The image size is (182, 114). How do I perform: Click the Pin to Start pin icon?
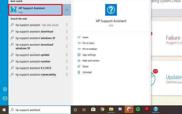(79, 43)
